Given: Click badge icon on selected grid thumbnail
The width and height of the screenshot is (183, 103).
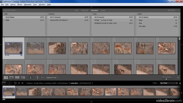Looking at the screenshot, I should [21, 53].
